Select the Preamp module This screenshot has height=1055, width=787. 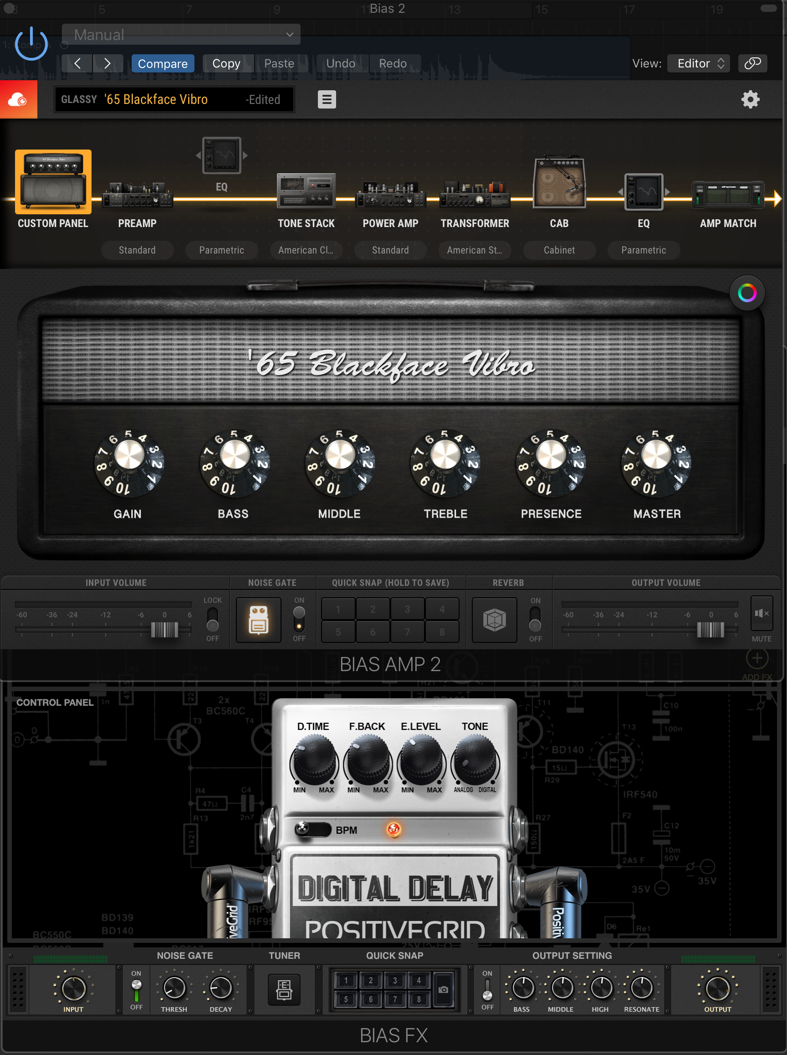tap(137, 195)
